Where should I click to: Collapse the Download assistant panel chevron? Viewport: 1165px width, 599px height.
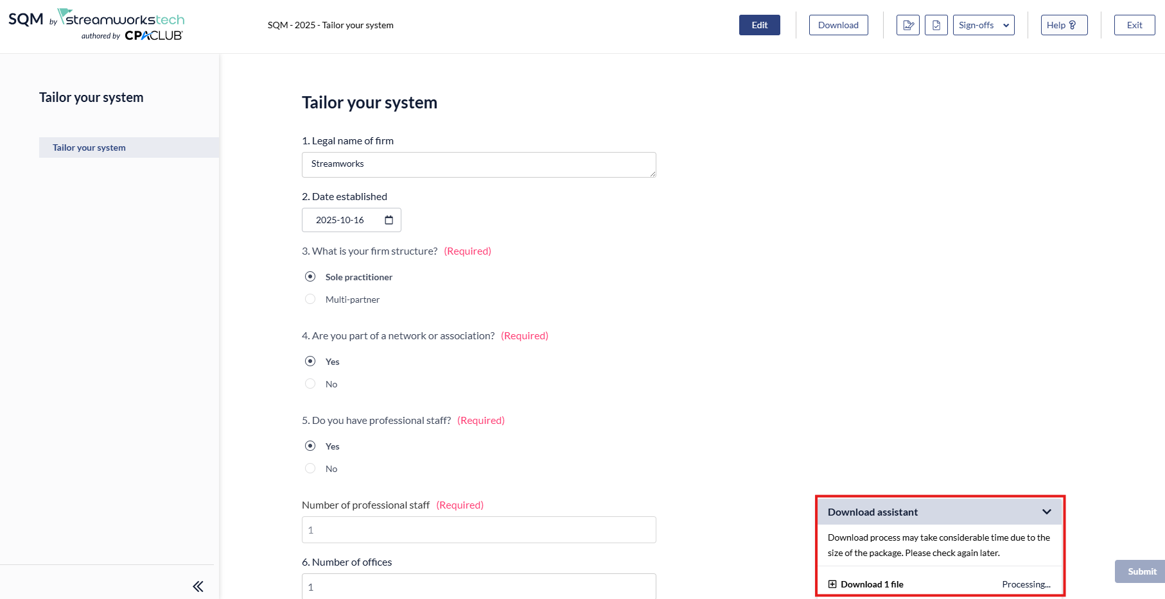[x=1047, y=512]
